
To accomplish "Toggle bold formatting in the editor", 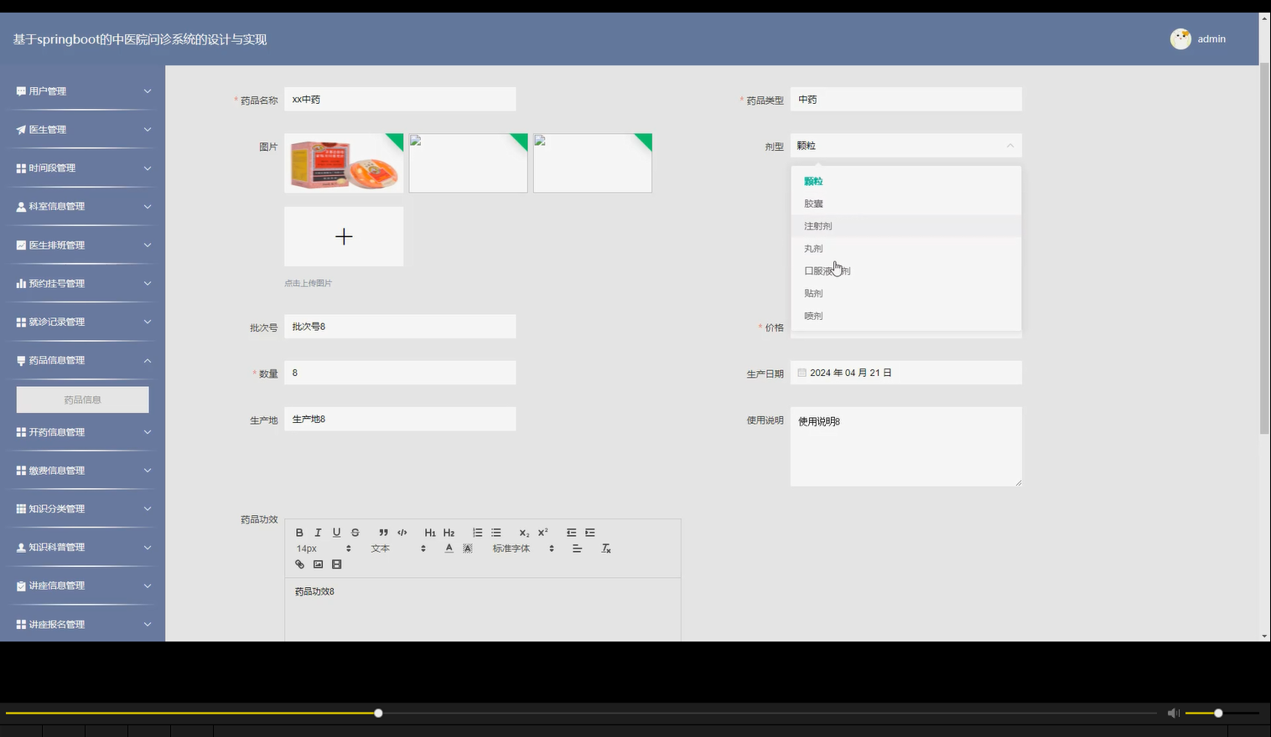I will coord(299,533).
